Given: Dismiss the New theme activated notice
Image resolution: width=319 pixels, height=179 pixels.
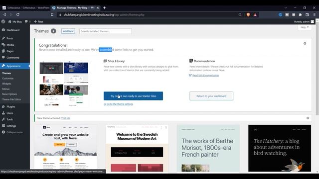Looking at the screenshot, I should 308,118.
